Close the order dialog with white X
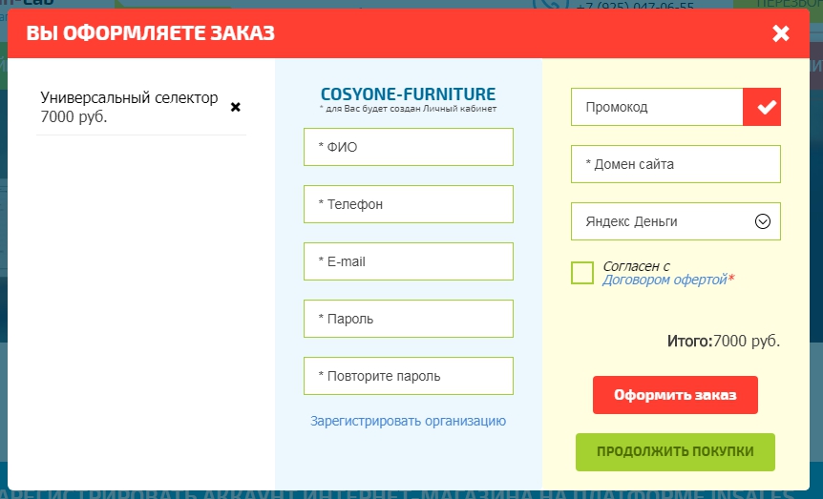The height and width of the screenshot is (499, 823). [780, 33]
